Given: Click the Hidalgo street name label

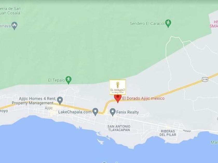Looking at the screenshot, I should [x=187, y=131].
